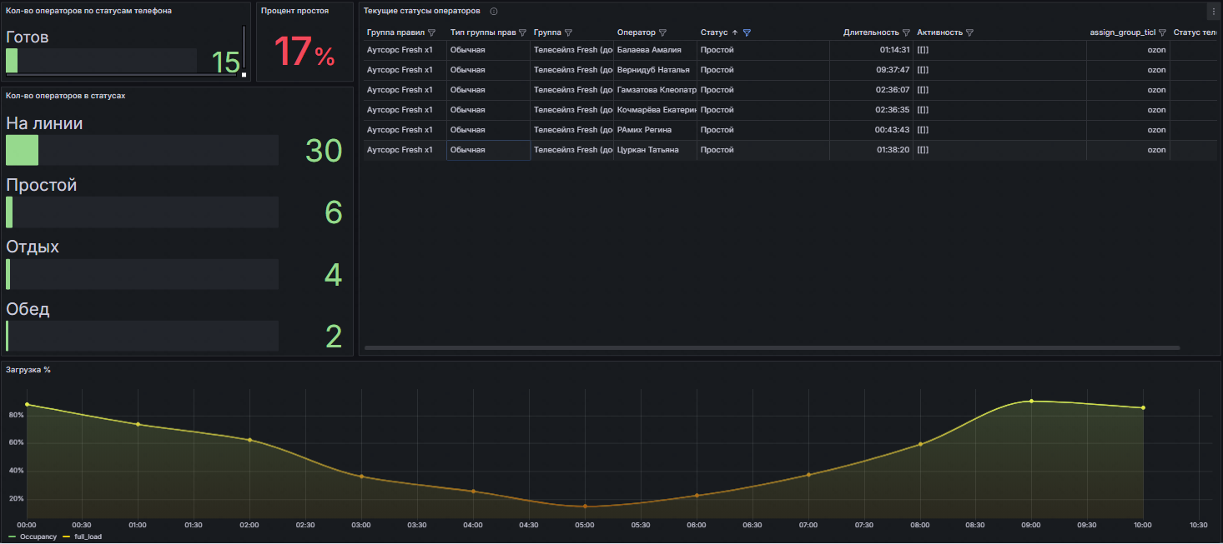
Task: Click the Простой bar gauge
Action: (142, 212)
